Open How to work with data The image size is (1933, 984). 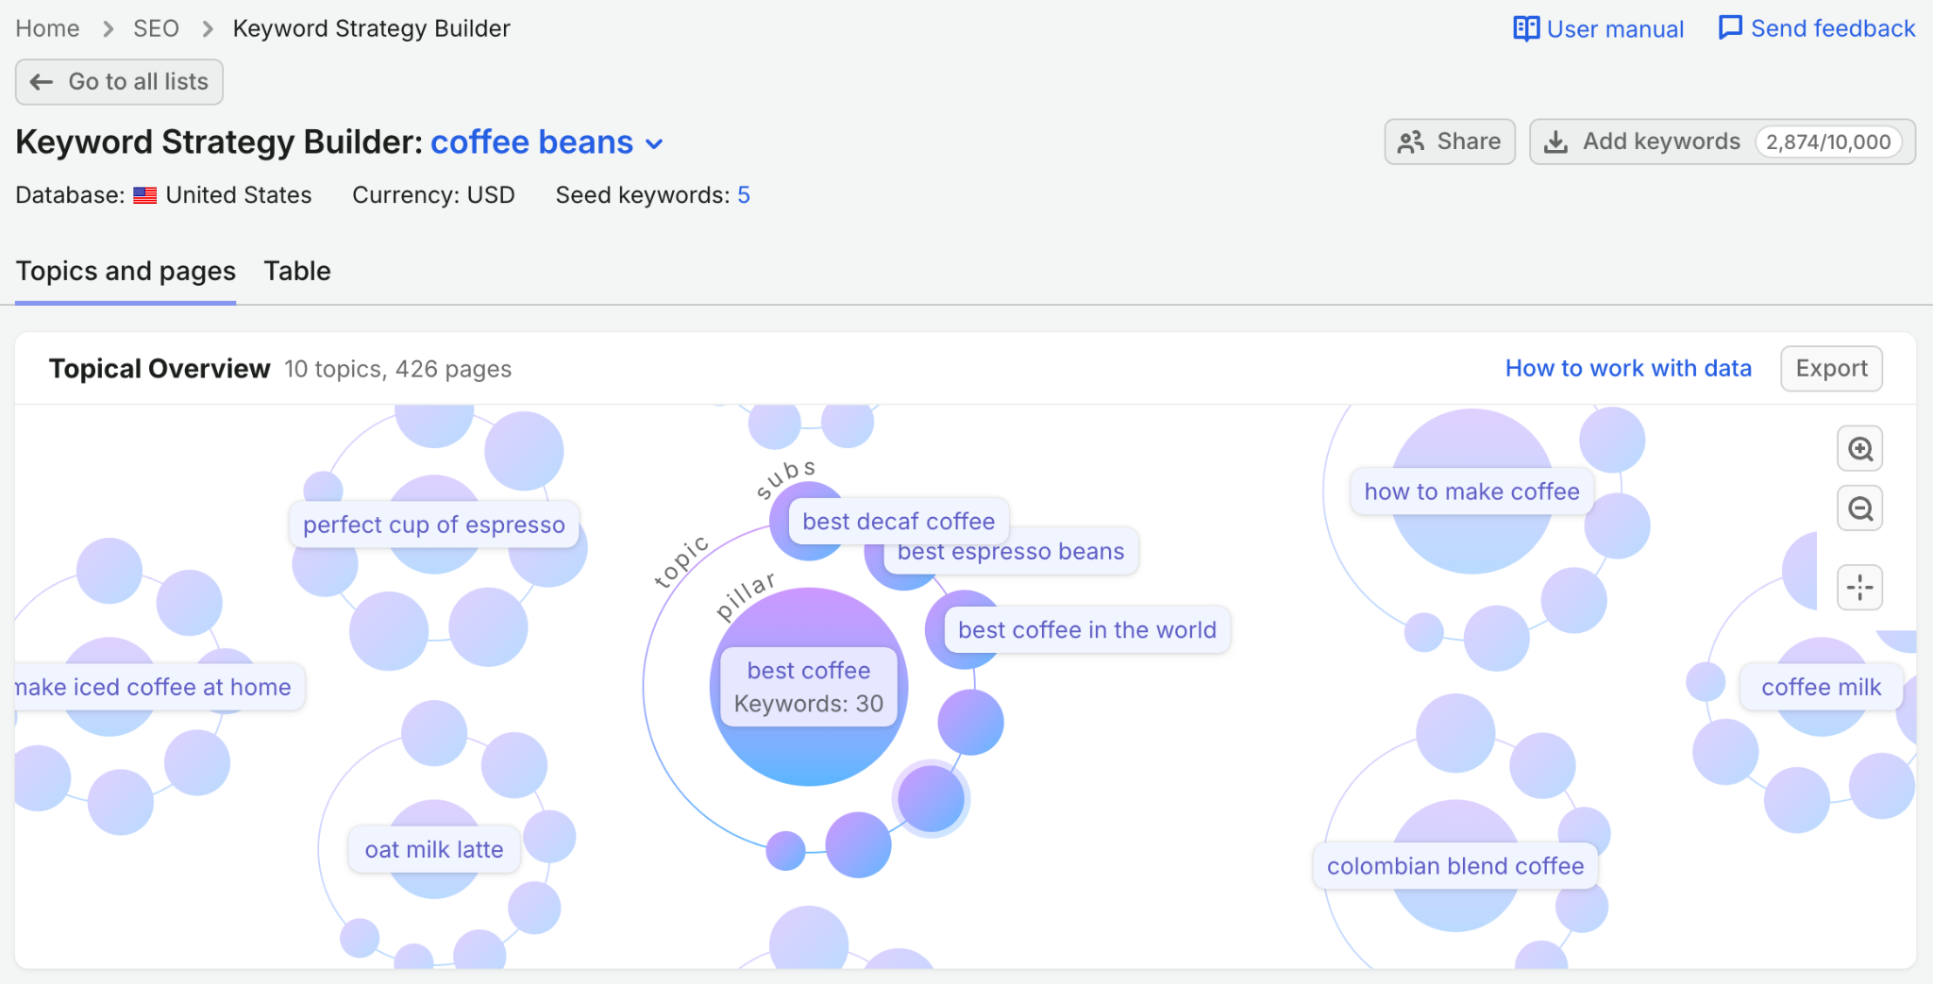[1628, 368]
